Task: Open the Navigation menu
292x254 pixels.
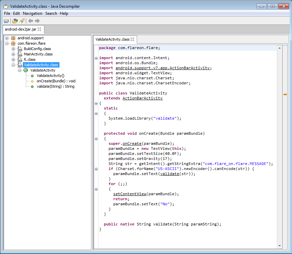Action: (x=33, y=13)
